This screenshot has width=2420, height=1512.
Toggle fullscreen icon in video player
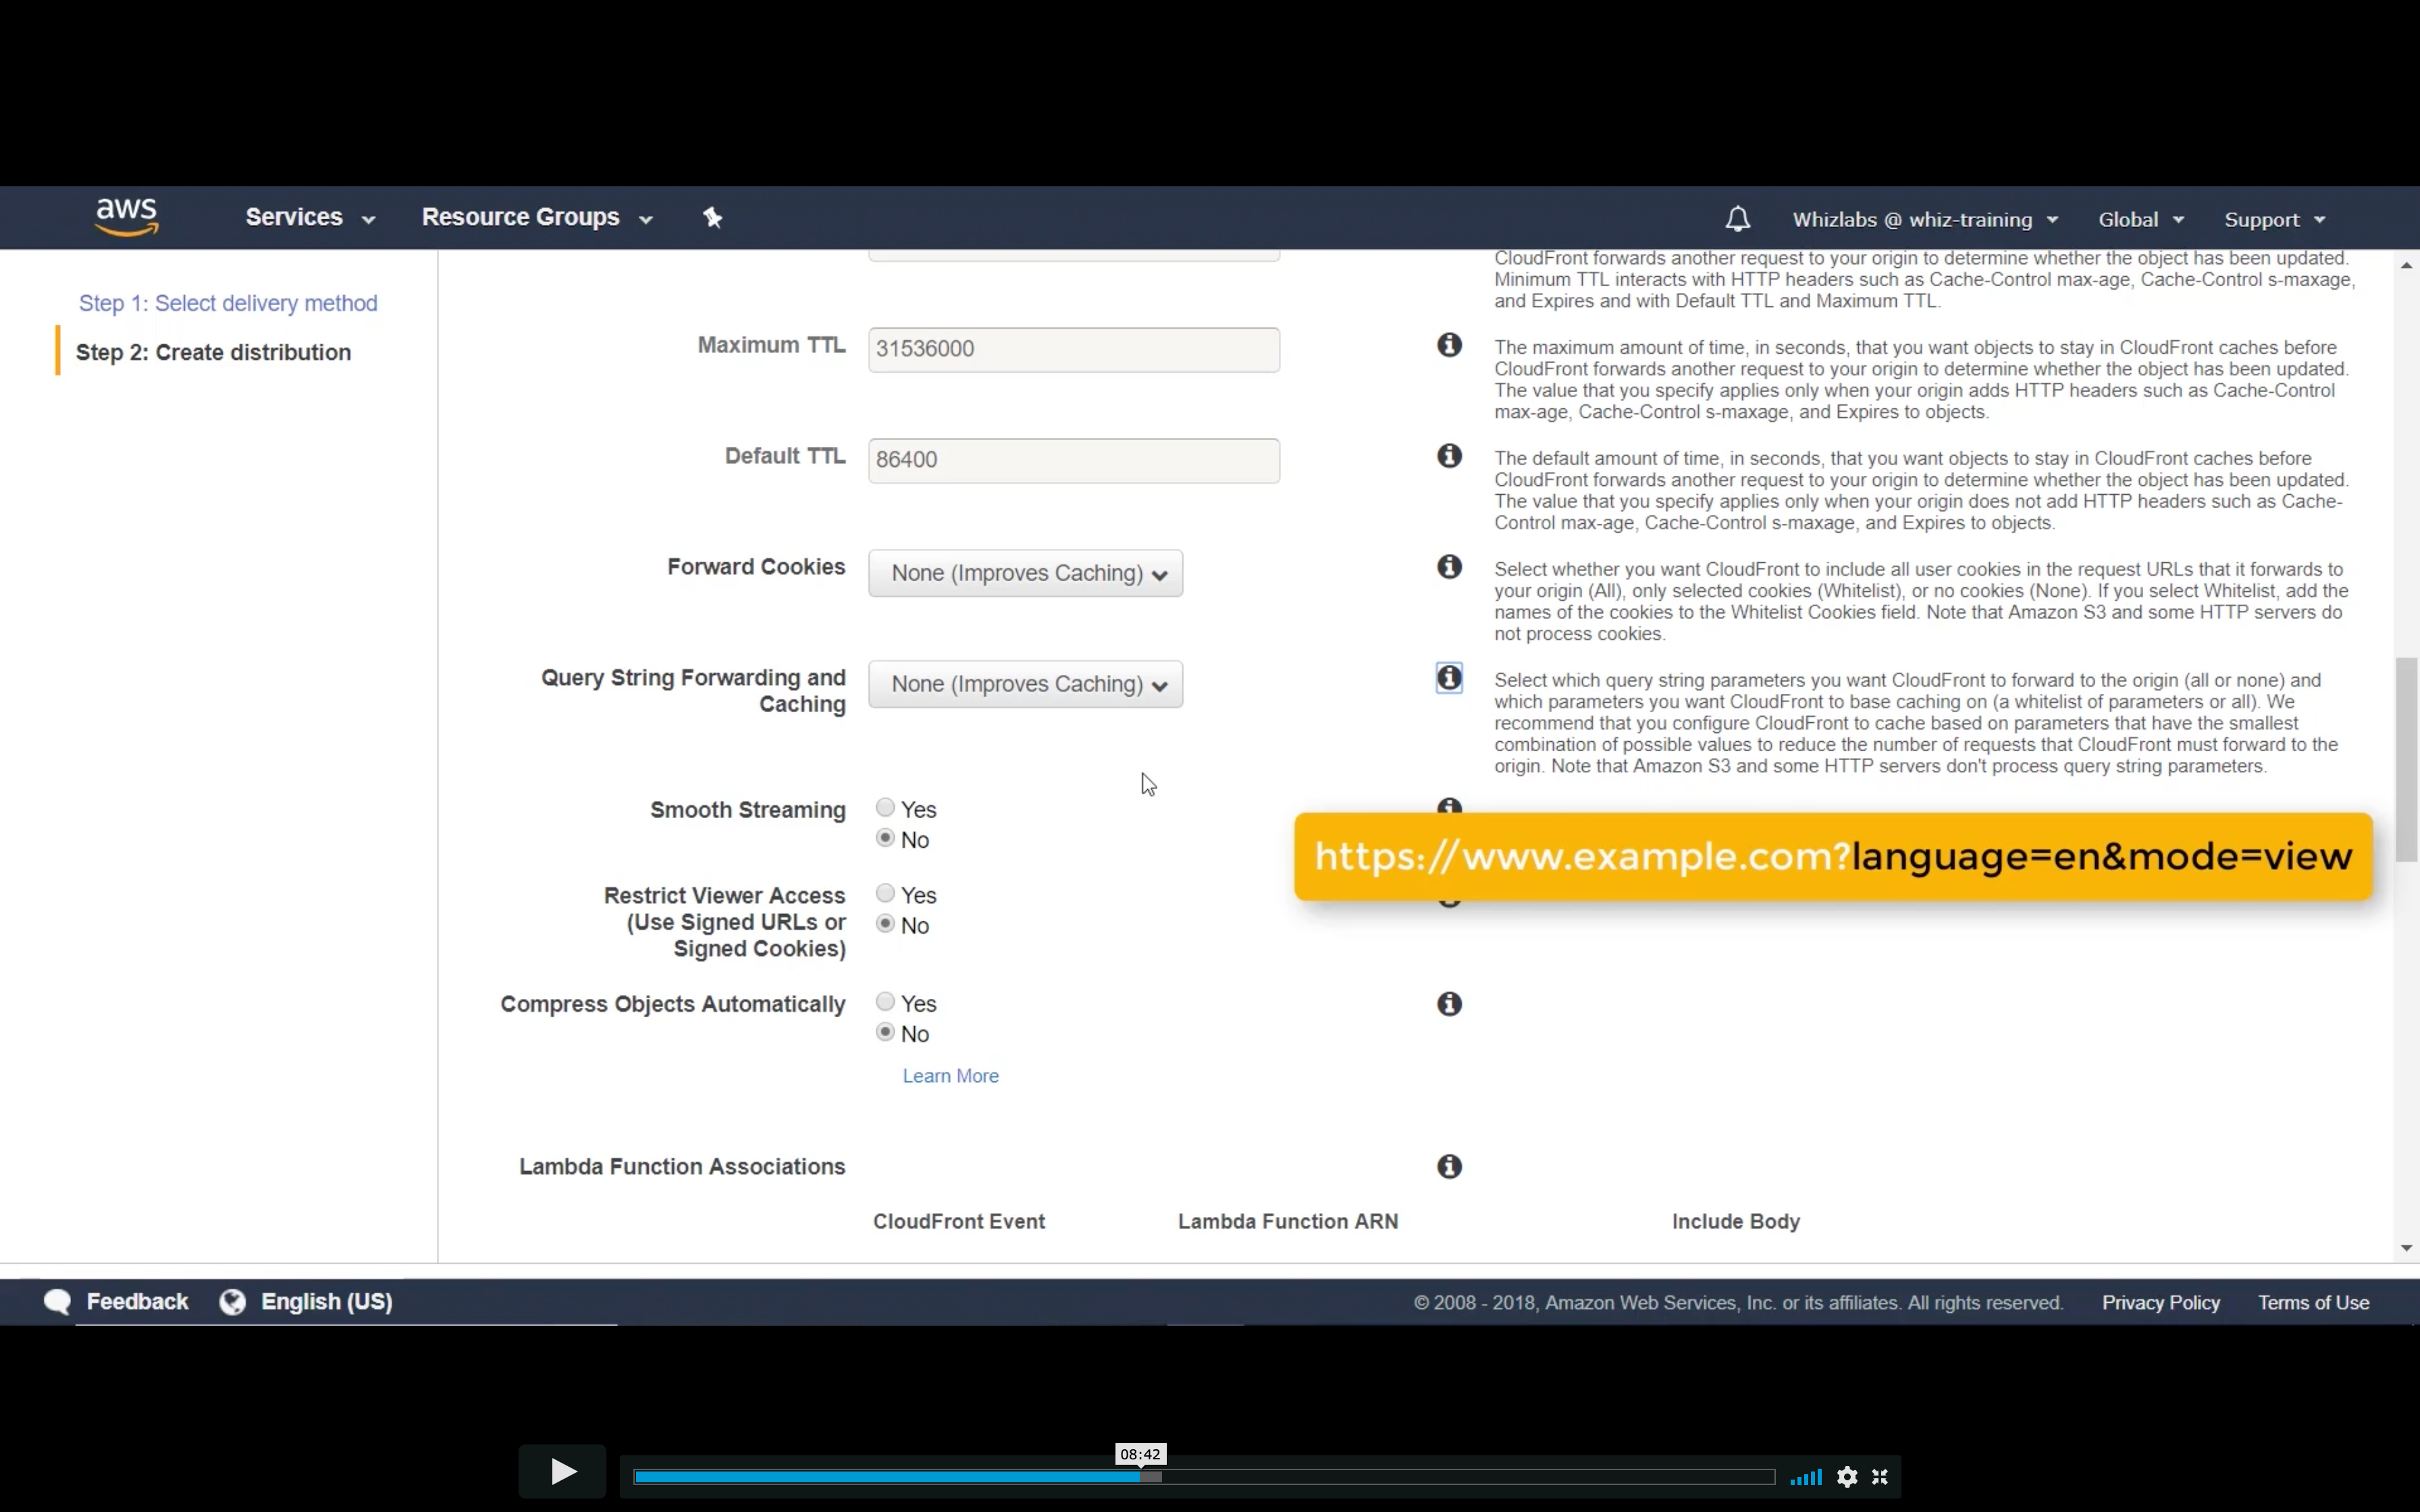[x=1880, y=1477]
